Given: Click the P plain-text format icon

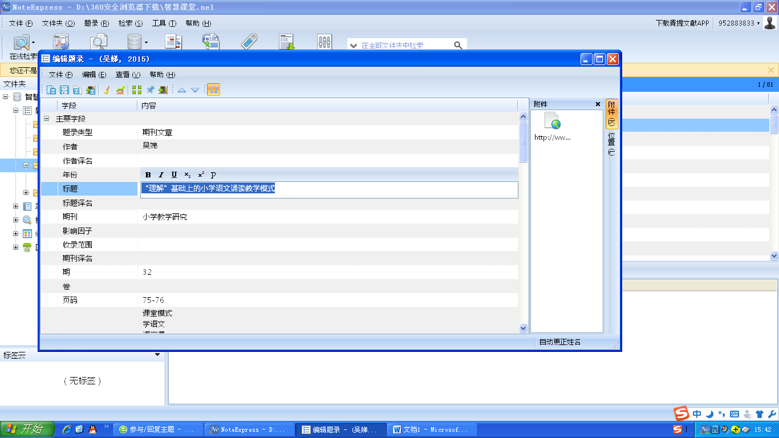Looking at the screenshot, I should pyautogui.click(x=213, y=175).
